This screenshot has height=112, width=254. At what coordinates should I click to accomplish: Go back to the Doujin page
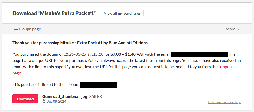27,29
